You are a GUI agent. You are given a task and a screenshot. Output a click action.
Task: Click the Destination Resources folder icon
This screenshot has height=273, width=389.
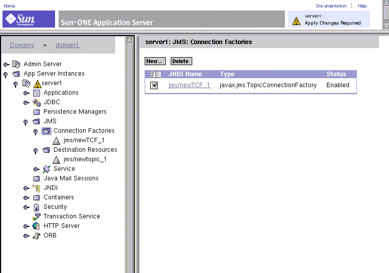[x=46, y=150]
